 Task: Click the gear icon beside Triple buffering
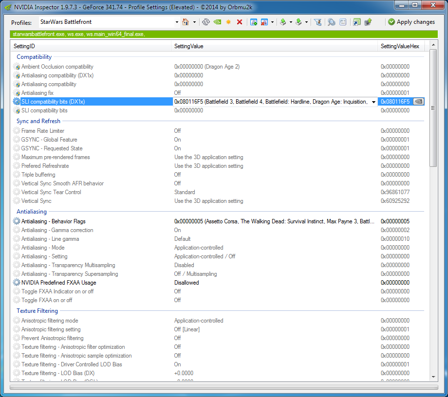(x=17, y=175)
